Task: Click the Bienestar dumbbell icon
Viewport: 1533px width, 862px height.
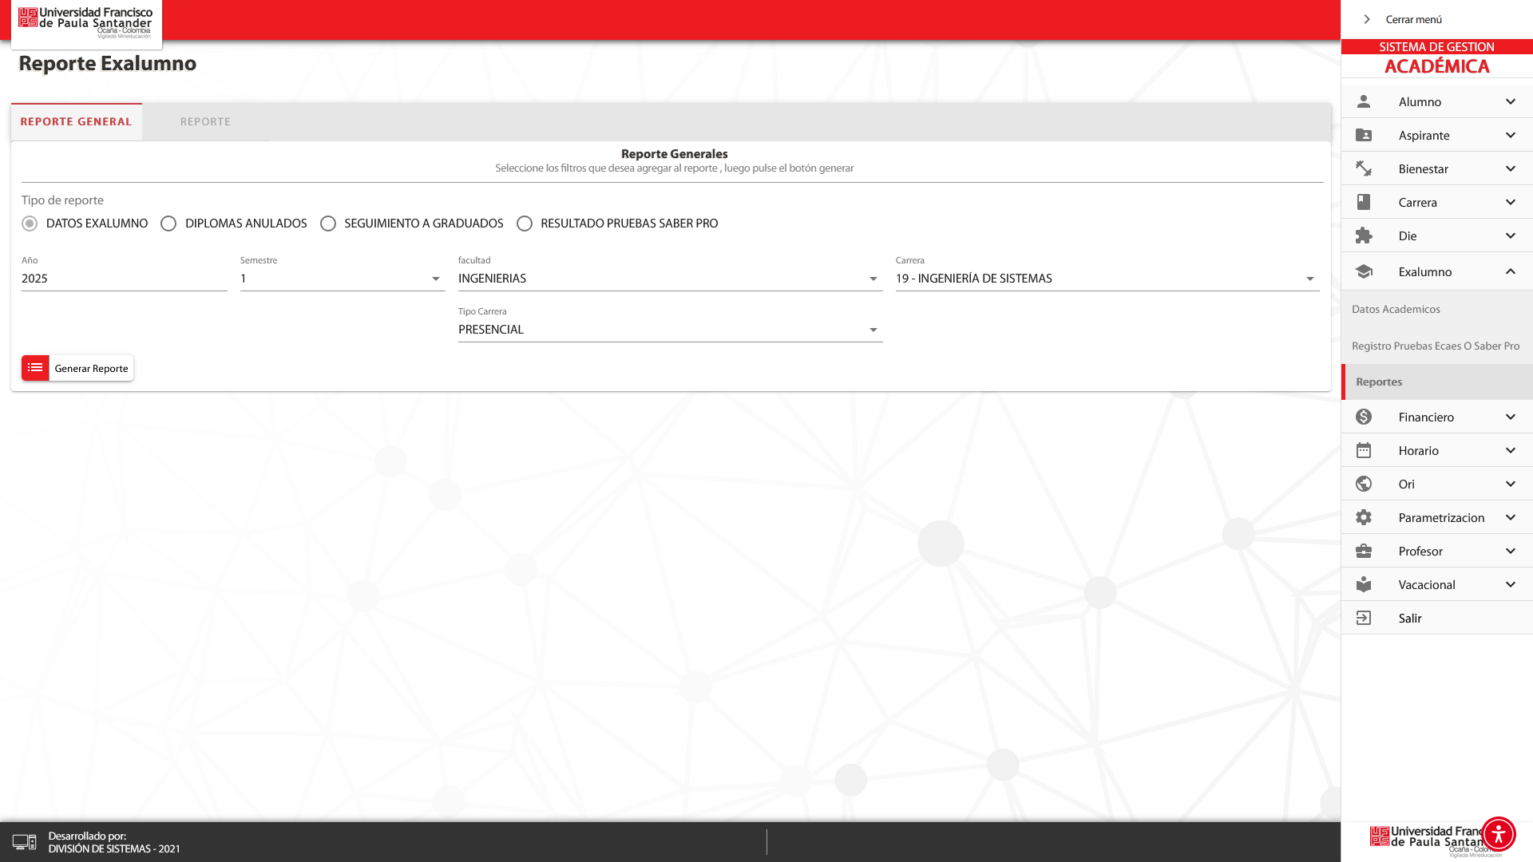Action: pos(1364,168)
